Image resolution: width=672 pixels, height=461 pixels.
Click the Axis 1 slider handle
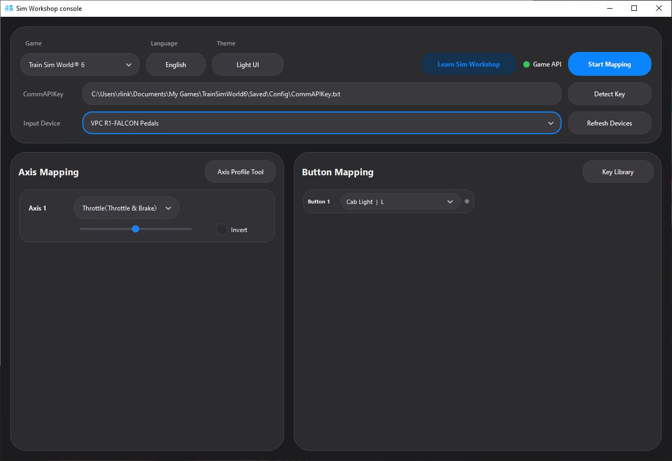point(135,229)
